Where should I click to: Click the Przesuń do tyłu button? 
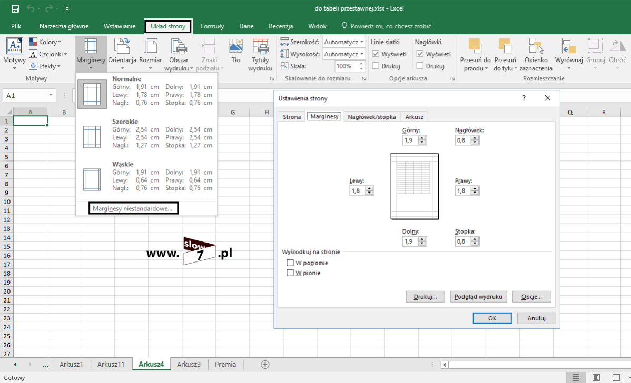coord(505,54)
